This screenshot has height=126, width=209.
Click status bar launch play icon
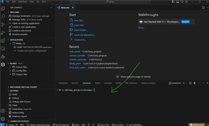(94, 125)
